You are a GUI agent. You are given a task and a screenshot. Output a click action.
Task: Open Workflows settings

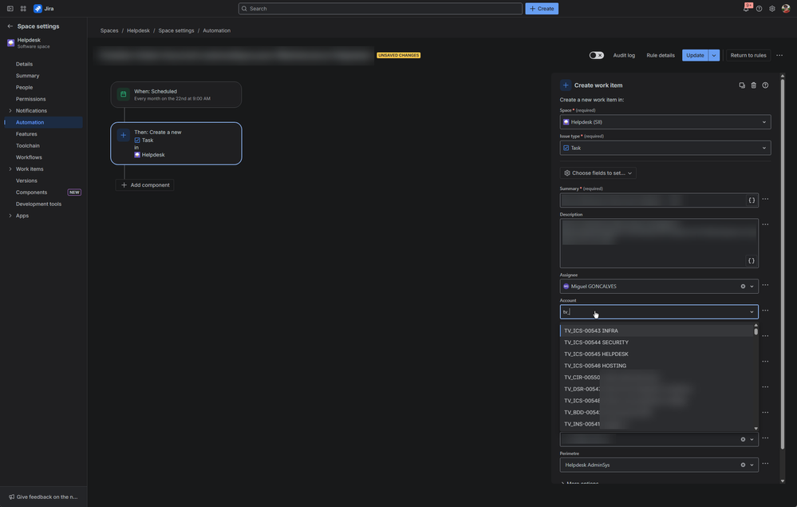pyautogui.click(x=29, y=157)
